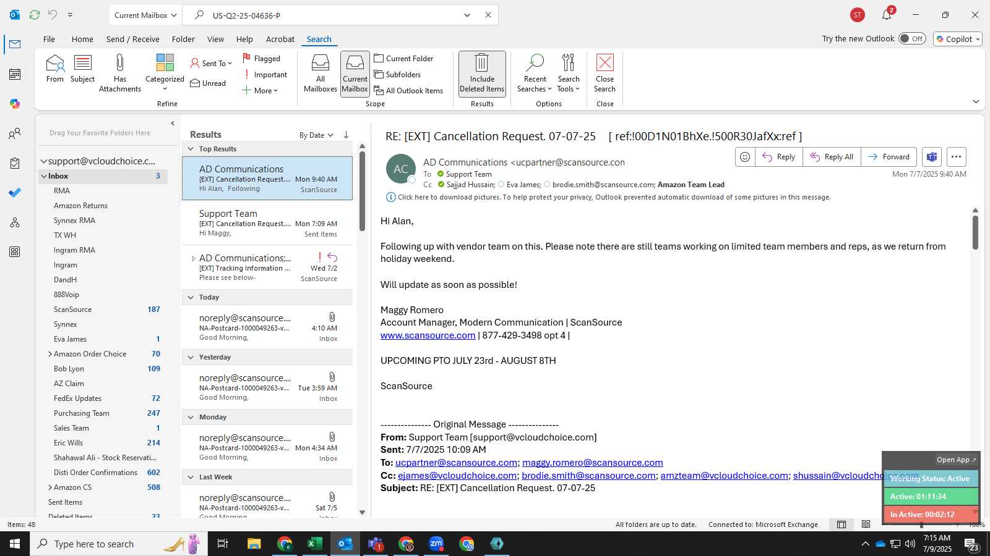The image size is (990, 556).
Task: Switch to Normal view in status bar
Action: coord(841,524)
